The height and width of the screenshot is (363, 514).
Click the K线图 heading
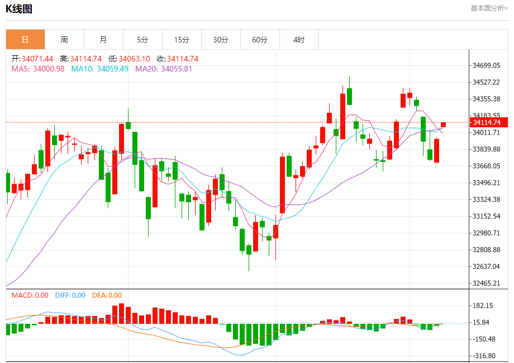pos(19,9)
